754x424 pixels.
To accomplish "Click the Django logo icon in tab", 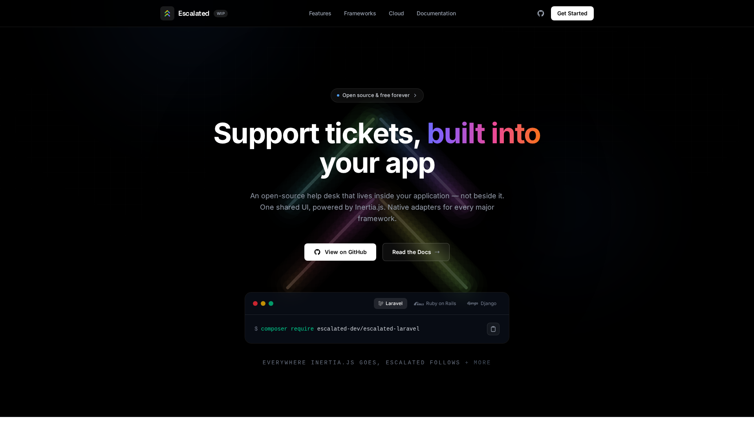I will point(472,303).
